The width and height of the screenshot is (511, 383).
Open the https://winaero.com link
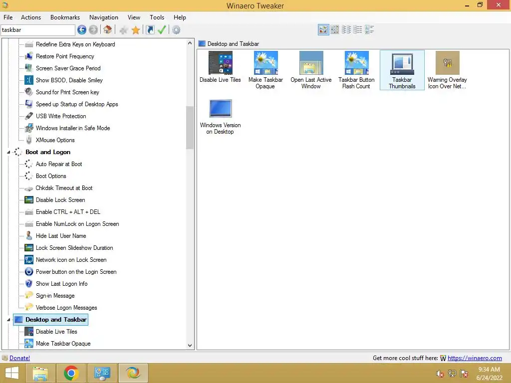tap(475, 358)
